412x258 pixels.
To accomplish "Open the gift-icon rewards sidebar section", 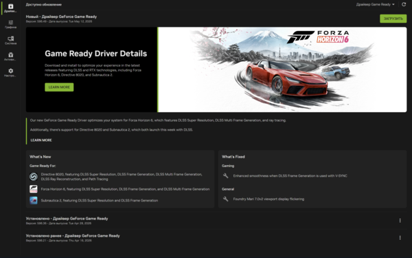I will [10, 56].
